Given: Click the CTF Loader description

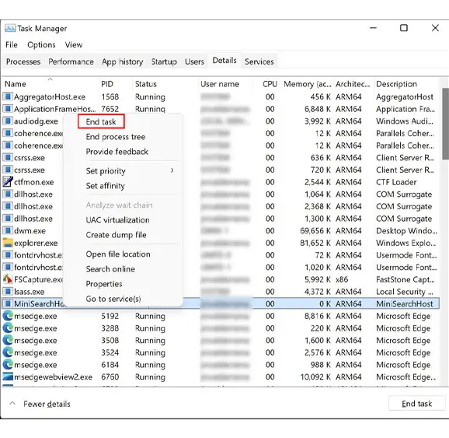Looking at the screenshot, I should pos(396,182).
